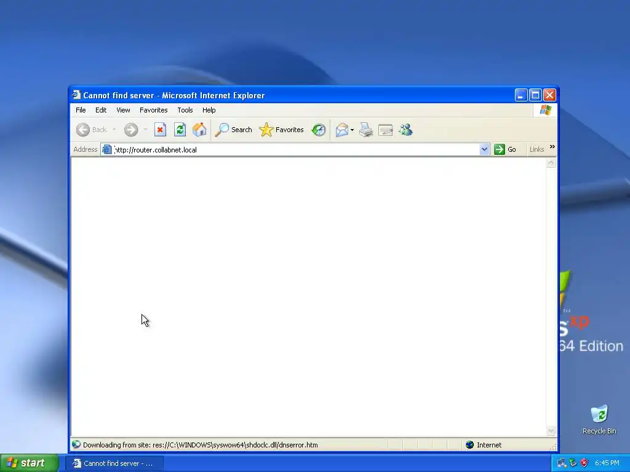Click into the Address URL field

click(x=297, y=150)
